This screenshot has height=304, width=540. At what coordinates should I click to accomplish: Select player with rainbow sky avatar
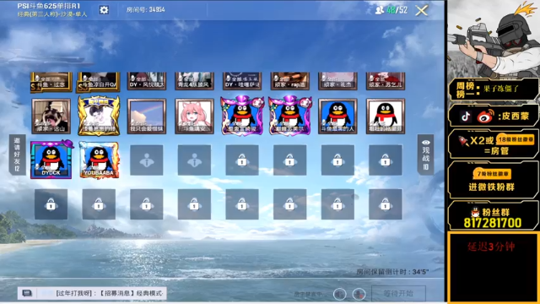[147, 117]
